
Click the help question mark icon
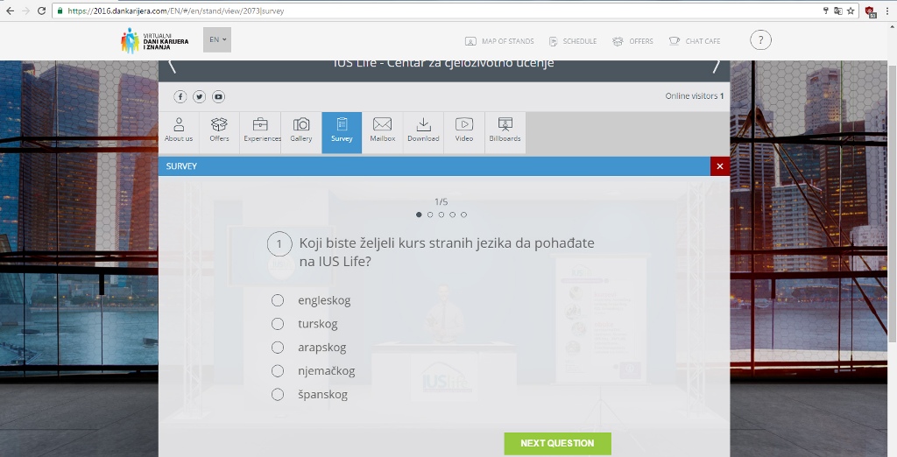point(760,40)
